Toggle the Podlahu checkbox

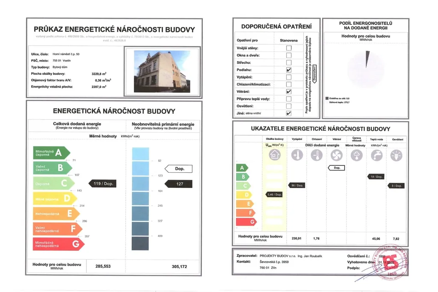click(289, 70)
